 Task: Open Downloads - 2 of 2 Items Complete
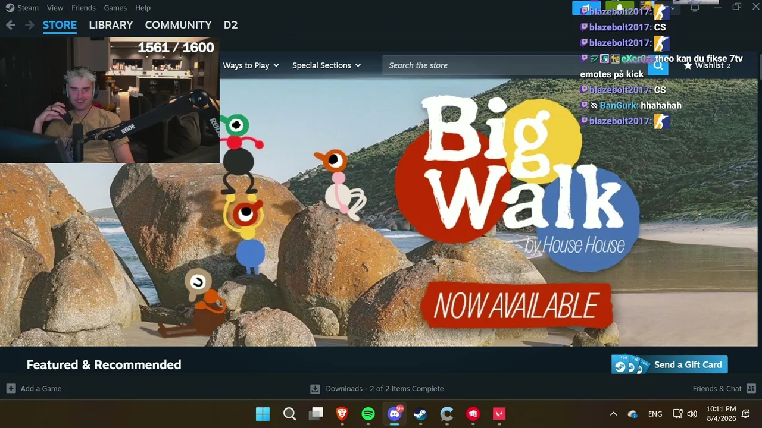tap(385, 389)
